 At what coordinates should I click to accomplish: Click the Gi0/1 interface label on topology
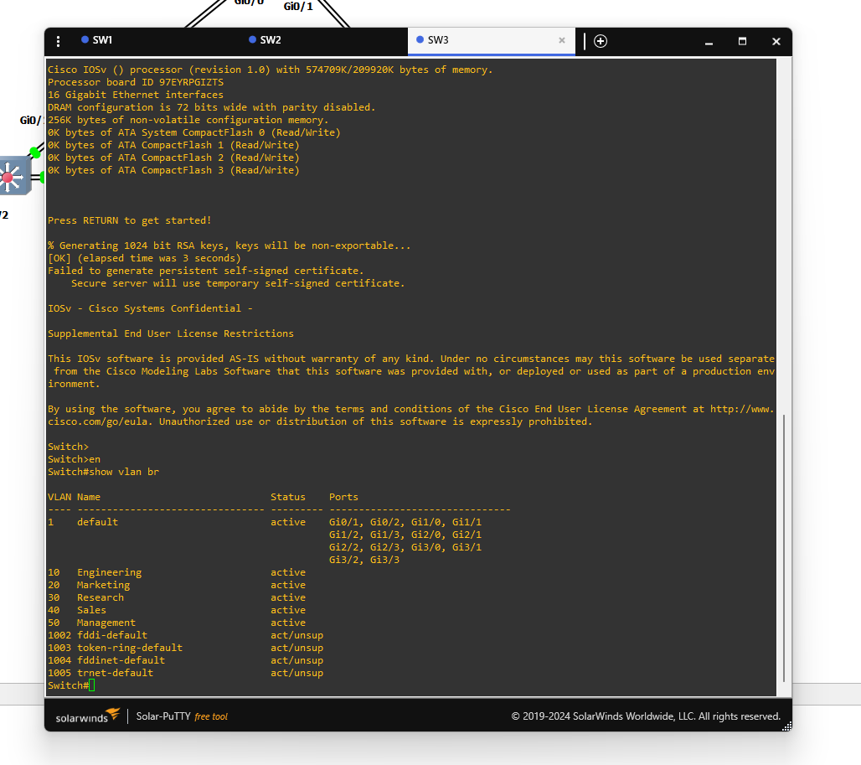point(298,7)
